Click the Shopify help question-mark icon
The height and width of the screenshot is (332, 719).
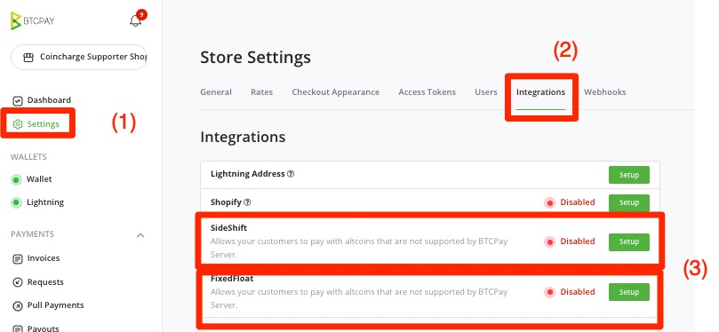[x=248, y=202]
